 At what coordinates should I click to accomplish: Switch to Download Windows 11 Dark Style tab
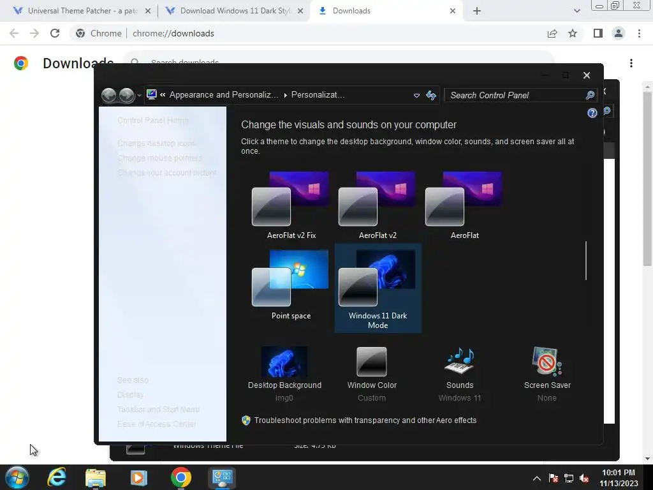coord(235,11)
